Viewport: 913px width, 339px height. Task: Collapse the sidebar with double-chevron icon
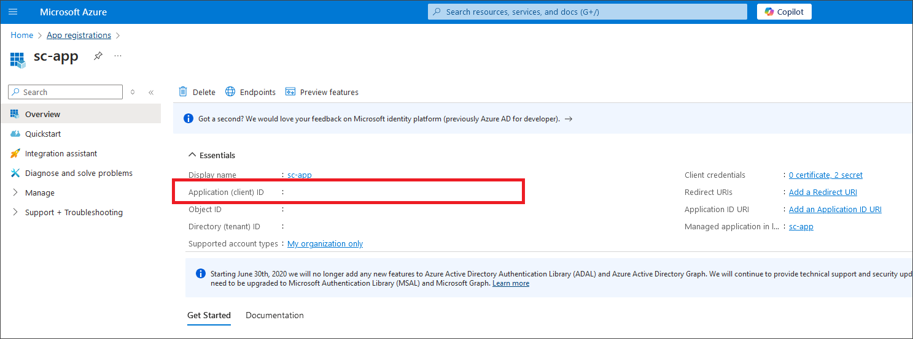(x=151, y=92)
